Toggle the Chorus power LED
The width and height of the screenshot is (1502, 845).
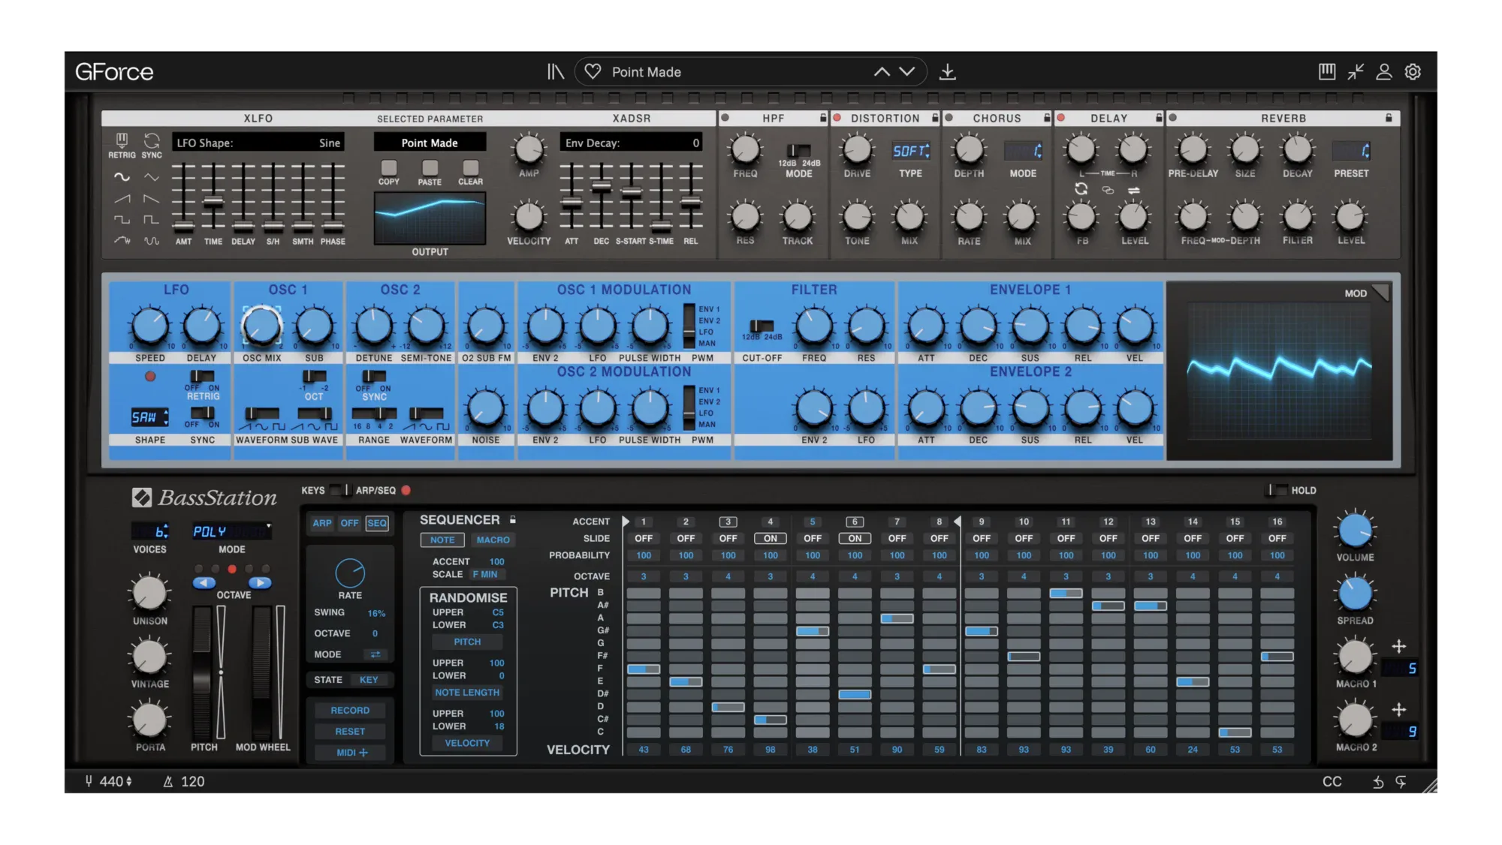coord(949,118)
